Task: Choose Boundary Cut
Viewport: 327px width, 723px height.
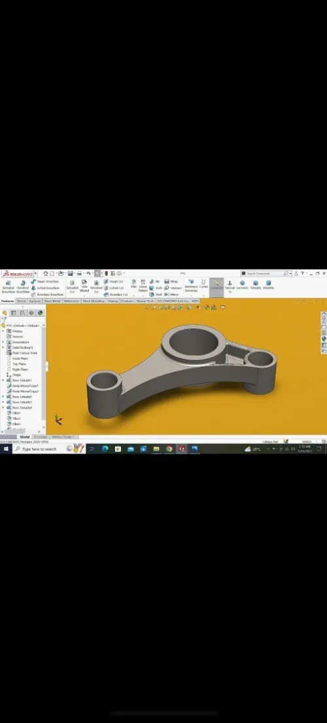Action: [x=116, y=294]
